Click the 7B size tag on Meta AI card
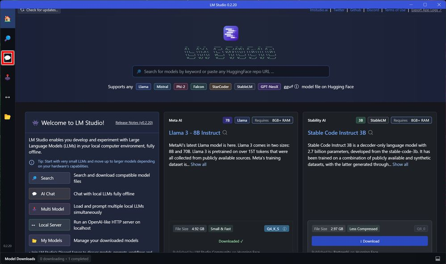The width and height of the screenshot is (446, 264). (x=227, y=120)
